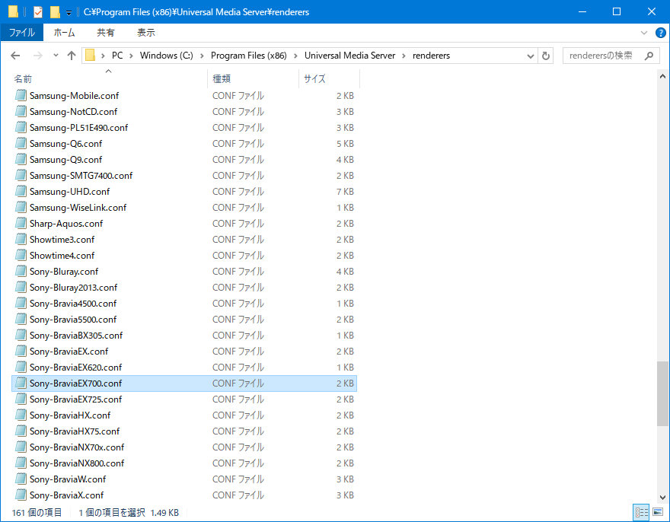The height and width of the screenshot is (522, 670).
Task: Navigate to Program Files (x86) breadcrumb
Action: (249, 56)
